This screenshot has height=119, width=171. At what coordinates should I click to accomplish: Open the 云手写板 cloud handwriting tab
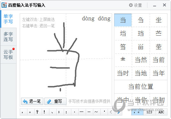(8, 55)
